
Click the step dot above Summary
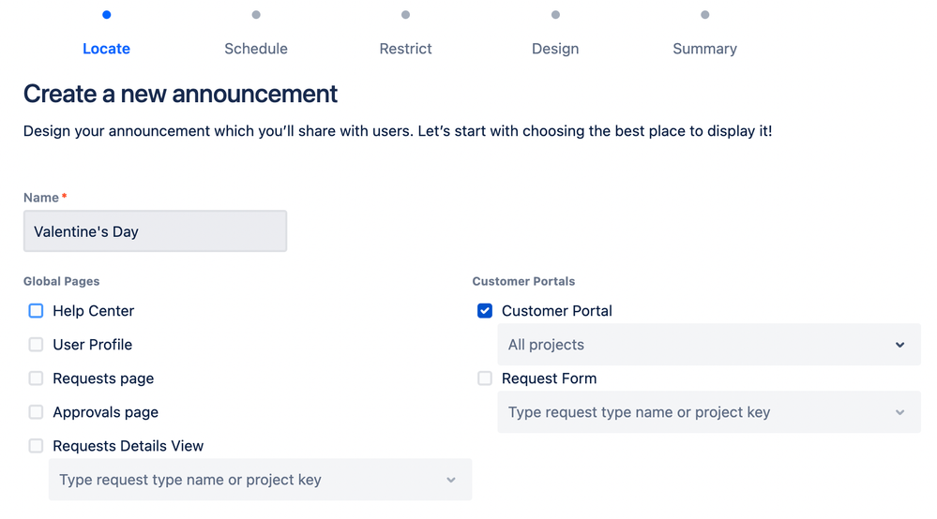click(704, 15)
